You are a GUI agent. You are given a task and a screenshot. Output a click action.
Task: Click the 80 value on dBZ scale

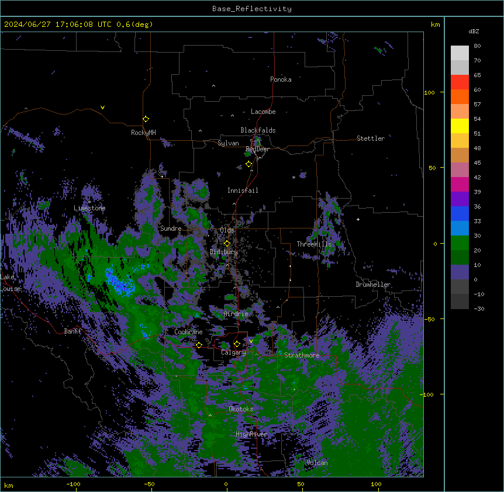click(x=477, y=46)
